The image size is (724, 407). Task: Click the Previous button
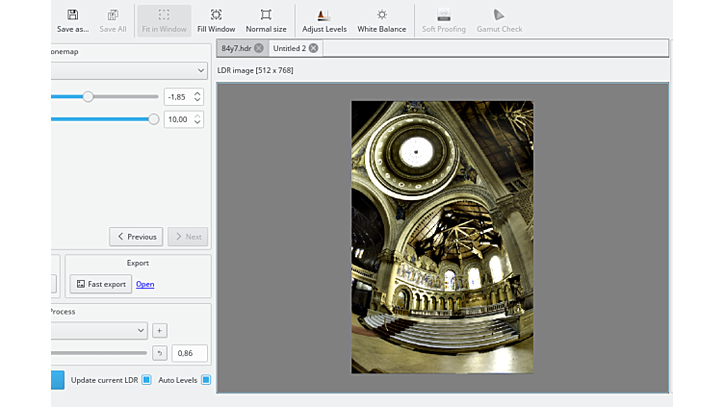pos(136,237)
